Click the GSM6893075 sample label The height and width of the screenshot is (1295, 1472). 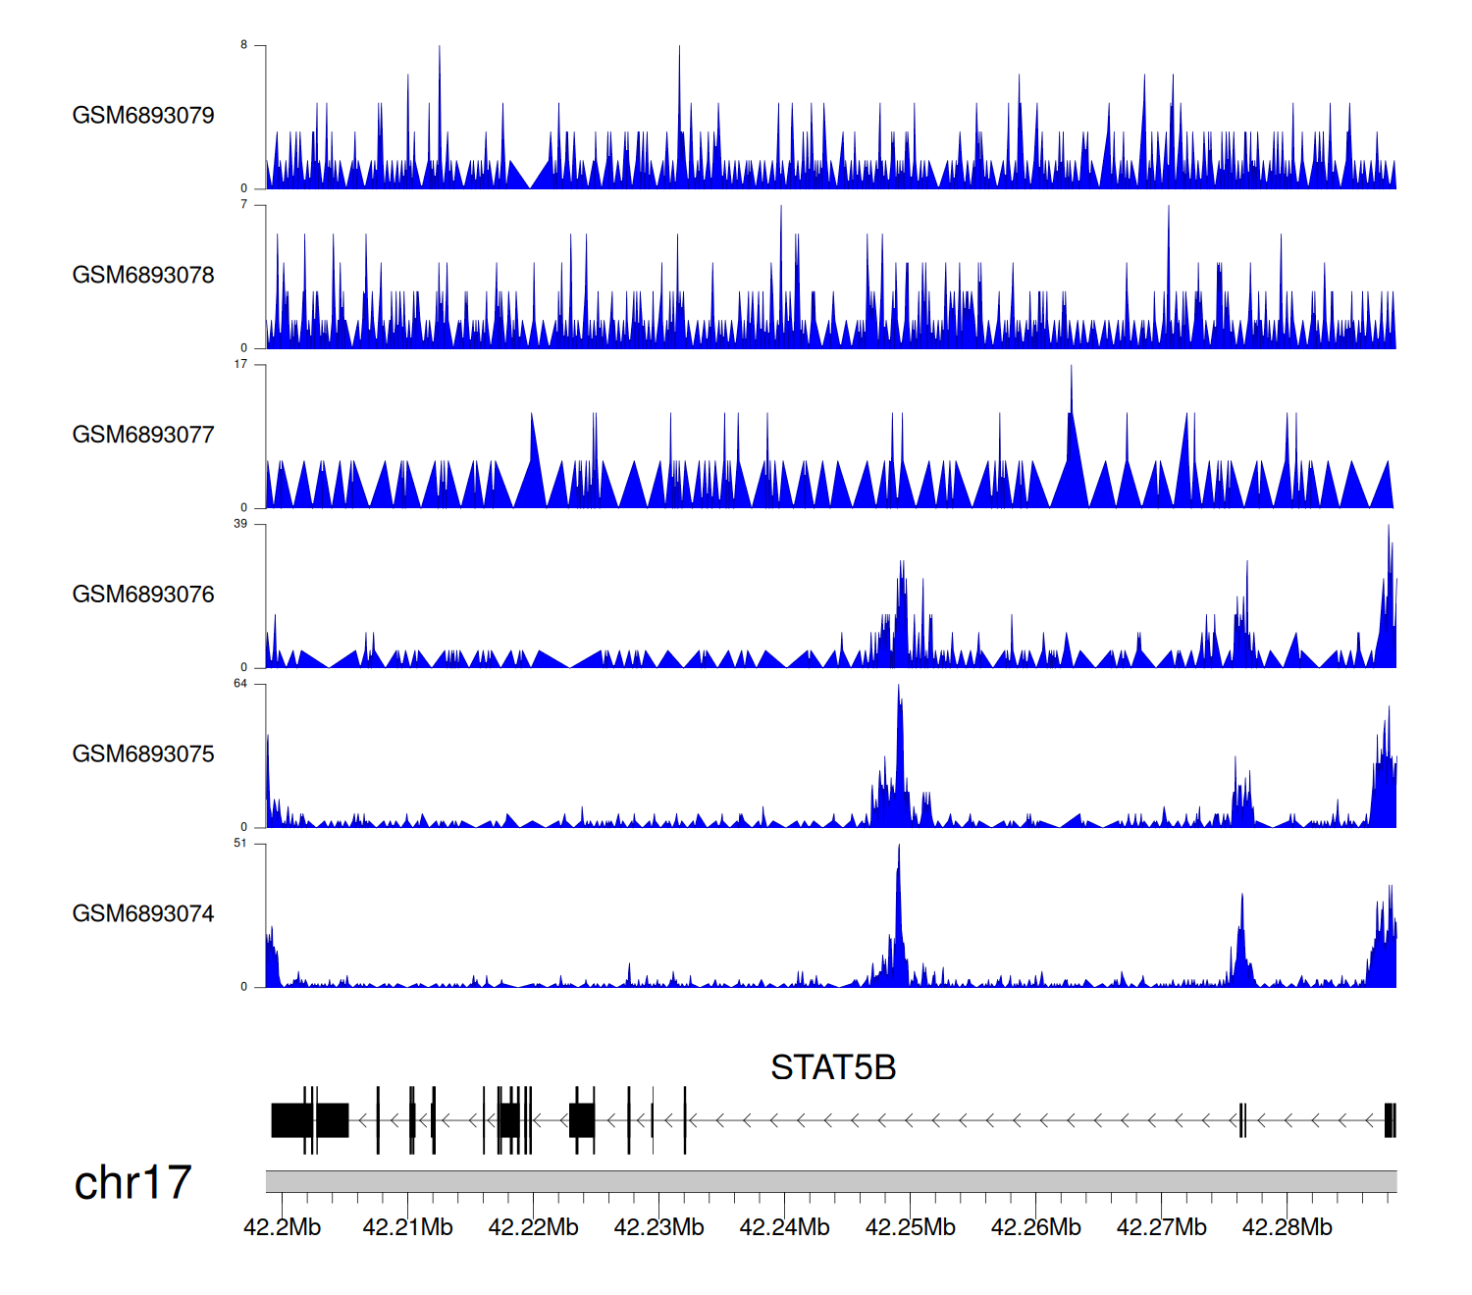click(143, 754)
